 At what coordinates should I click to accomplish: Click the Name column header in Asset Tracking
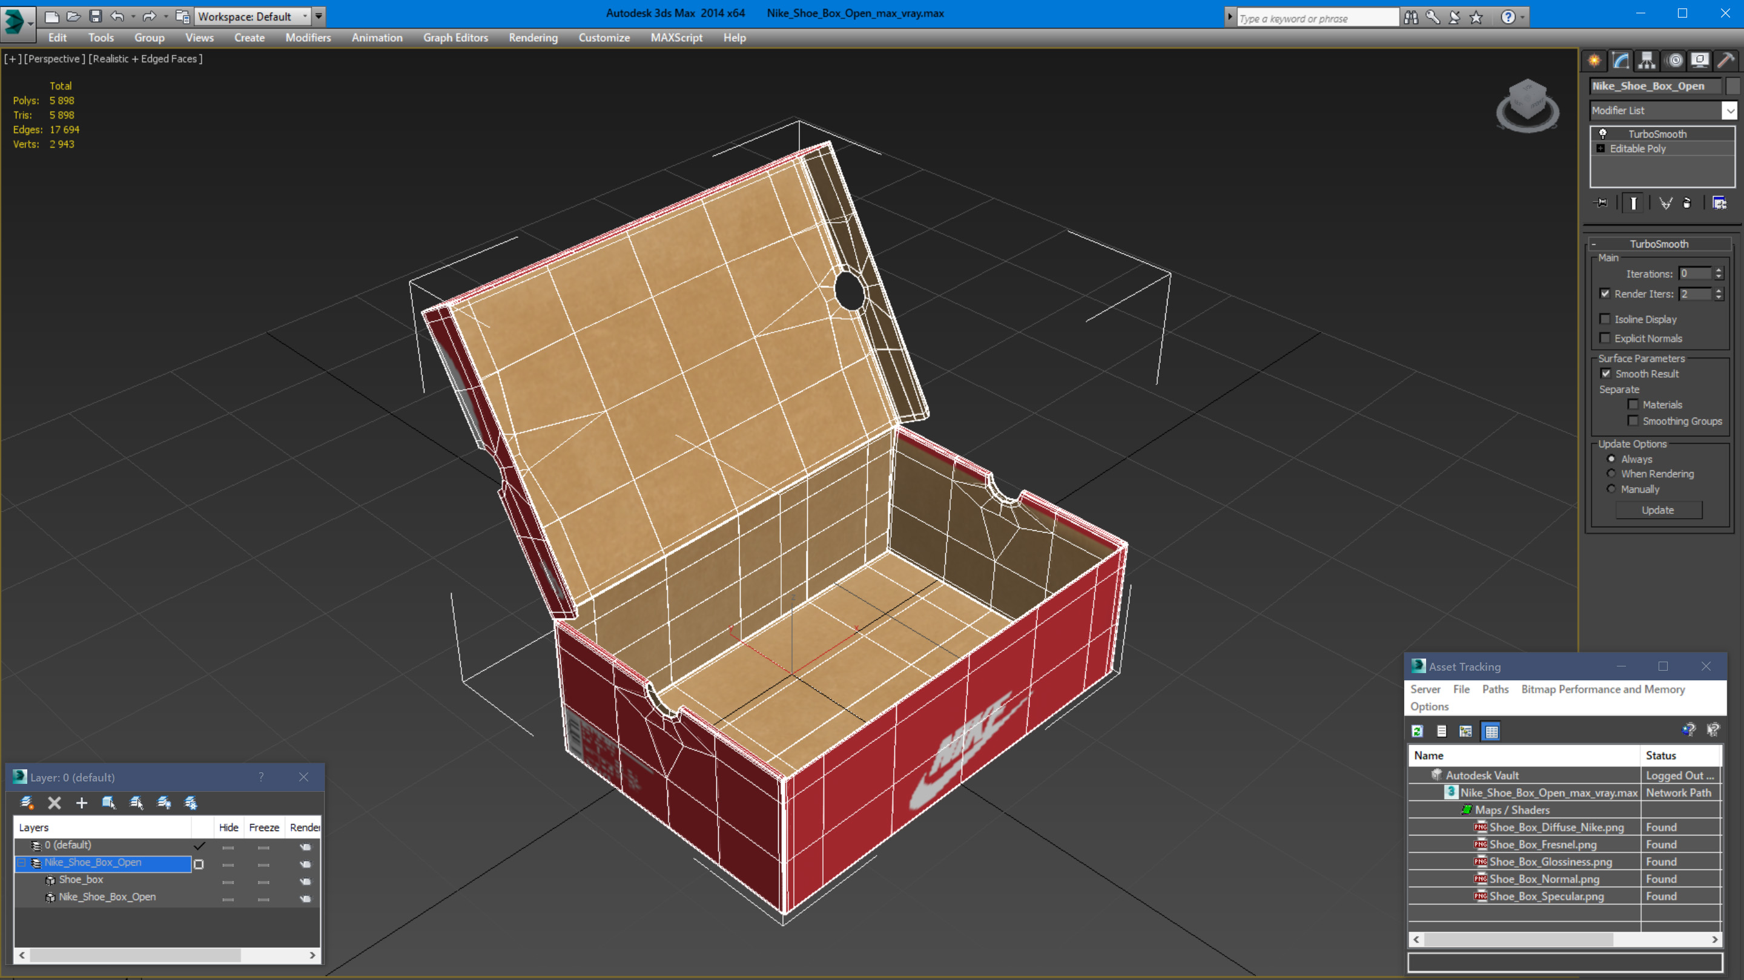coord(1525,755)
